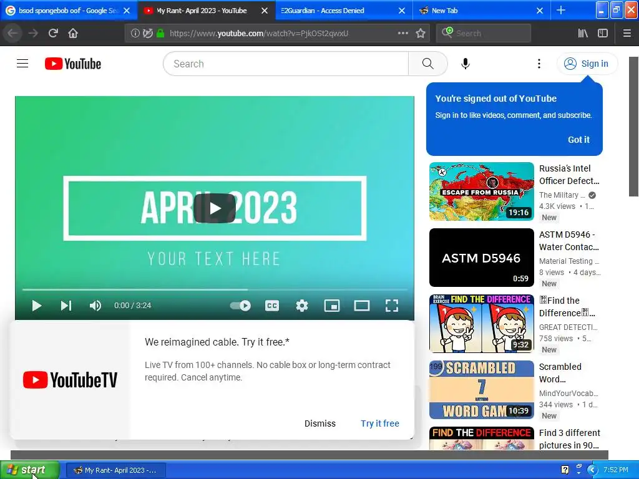The width and height of the screenshot is (639, 479).
Task: Open Scrambled Word Game thumbnail
Action: 482,390
